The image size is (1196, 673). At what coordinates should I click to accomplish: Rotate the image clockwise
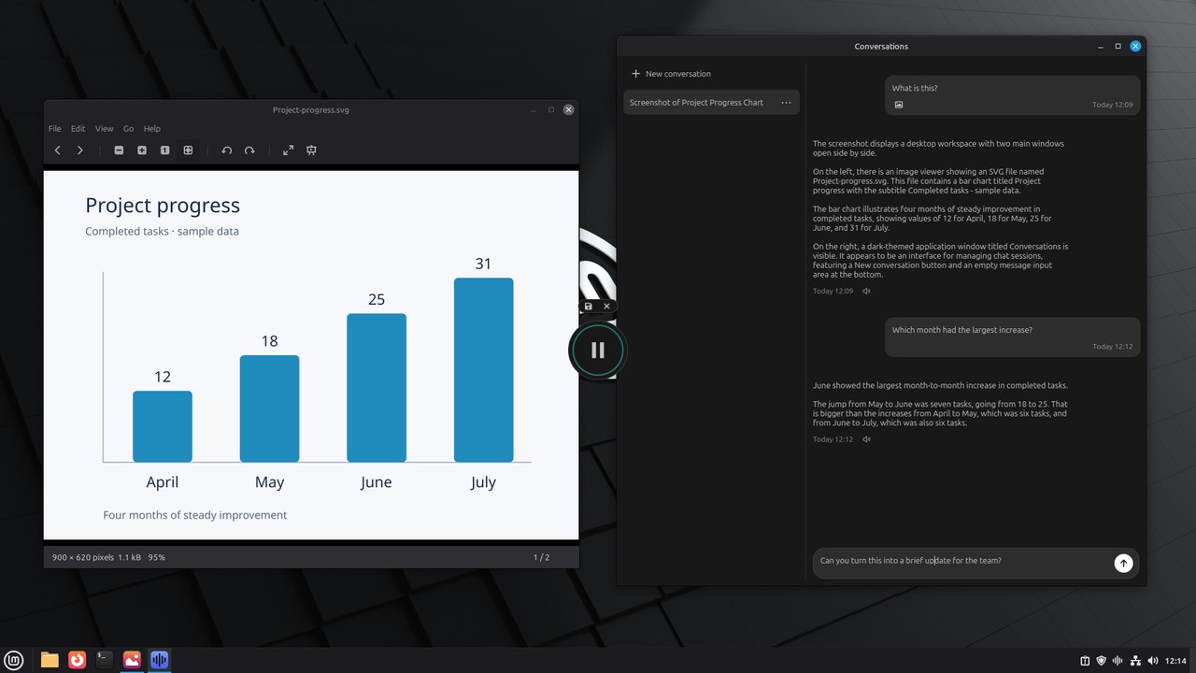coord(249,150)
